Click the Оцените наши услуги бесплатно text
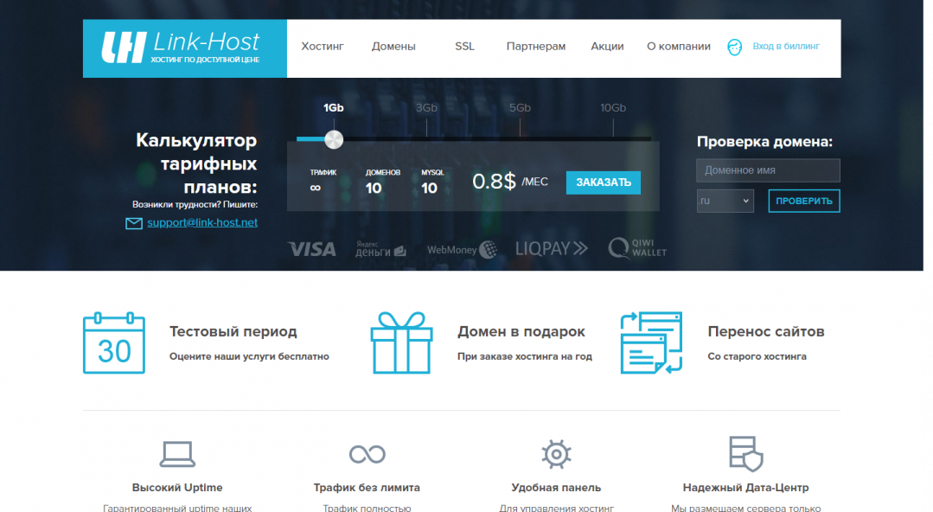The image size is (933, 512). pos(249,356)
